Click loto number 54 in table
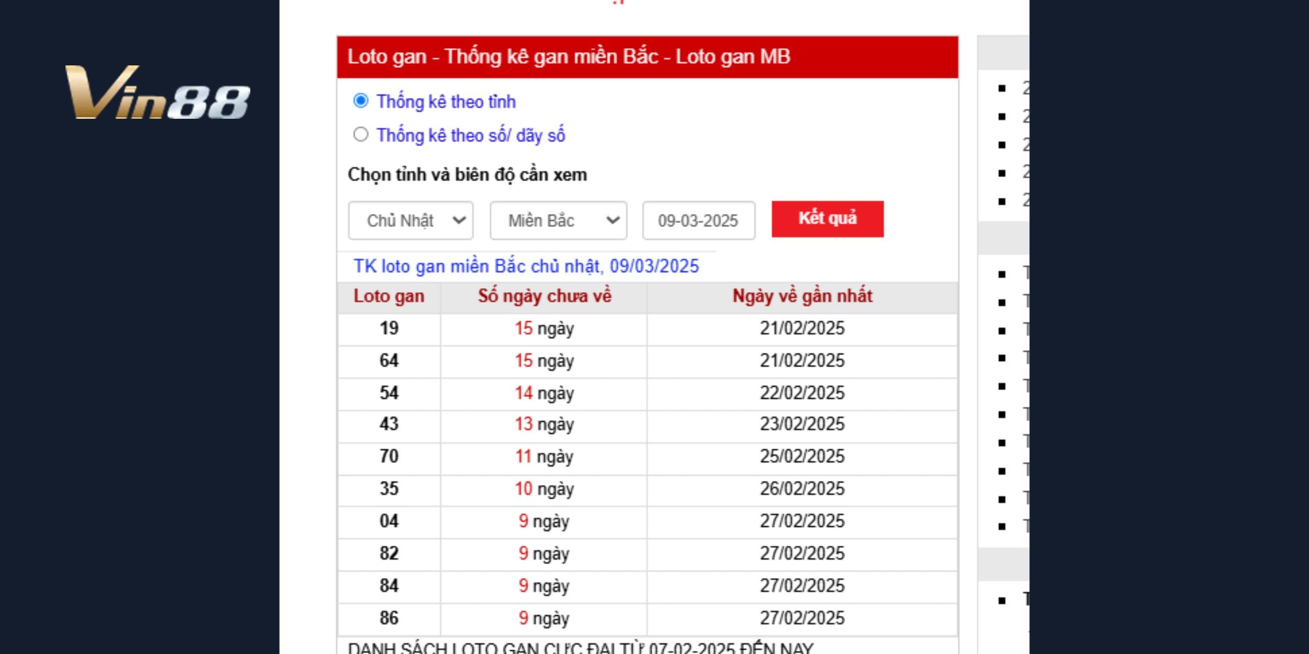1309x654 pixels. [389, 393]
